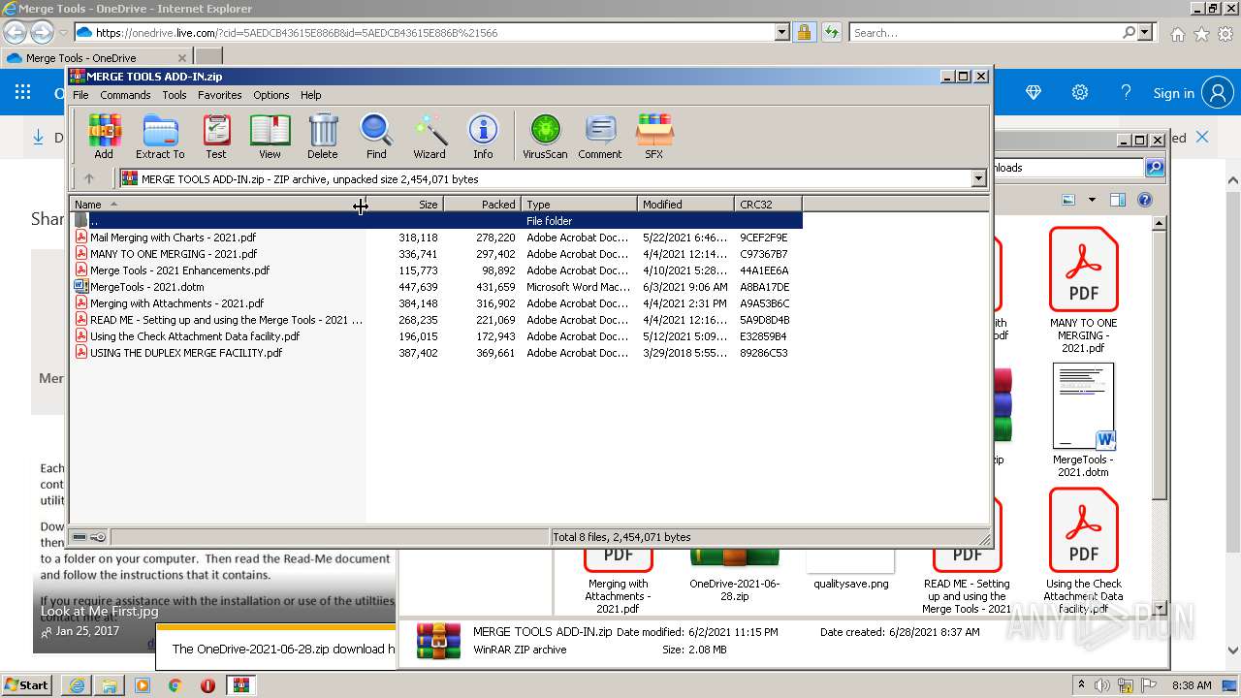Image resolution: width=1241 pixels, height=698 pixels.
Task: Open OneDrive settings gear
Action: click(1080, 93)
